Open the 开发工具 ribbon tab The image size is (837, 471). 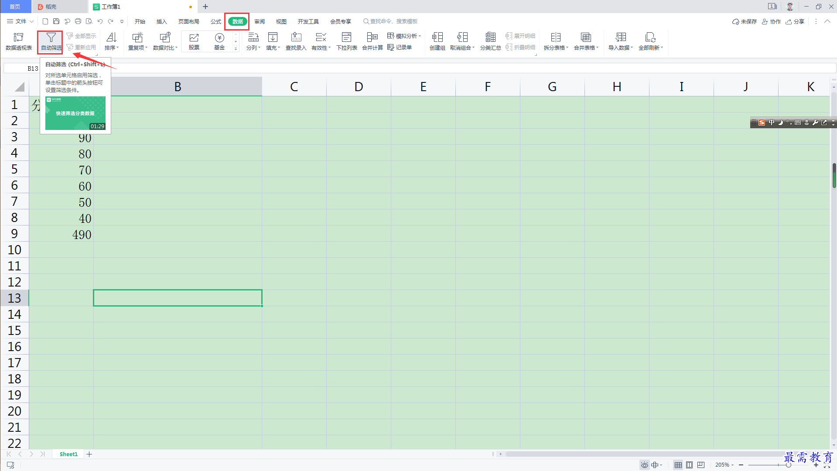[x=308, y=21]
